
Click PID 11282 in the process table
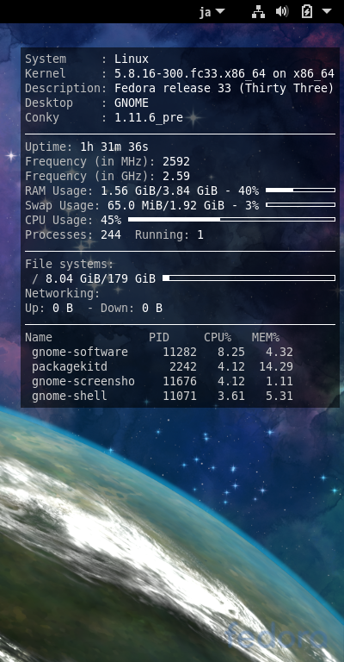pyautogui.click(x=180, y=352)
